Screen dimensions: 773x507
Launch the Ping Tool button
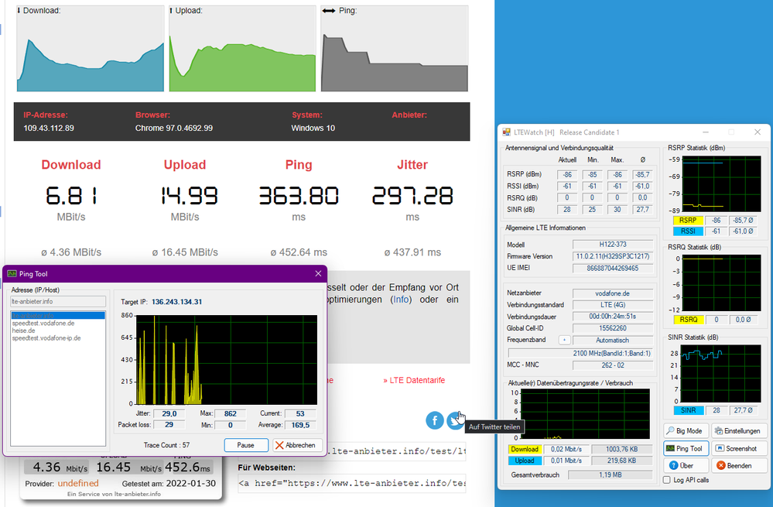tap(686, 448)
